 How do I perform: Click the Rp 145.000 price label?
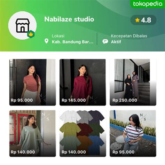tap(74, 100)
